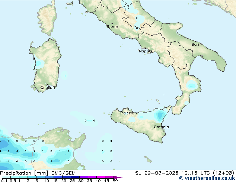
Task: Click the above-50 legend arrow tip
Action: click(x=118, y=177)
